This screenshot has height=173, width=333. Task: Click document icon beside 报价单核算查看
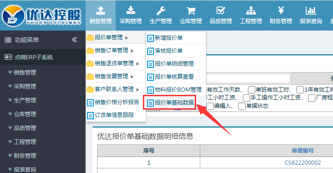click(x=150, y=77)
